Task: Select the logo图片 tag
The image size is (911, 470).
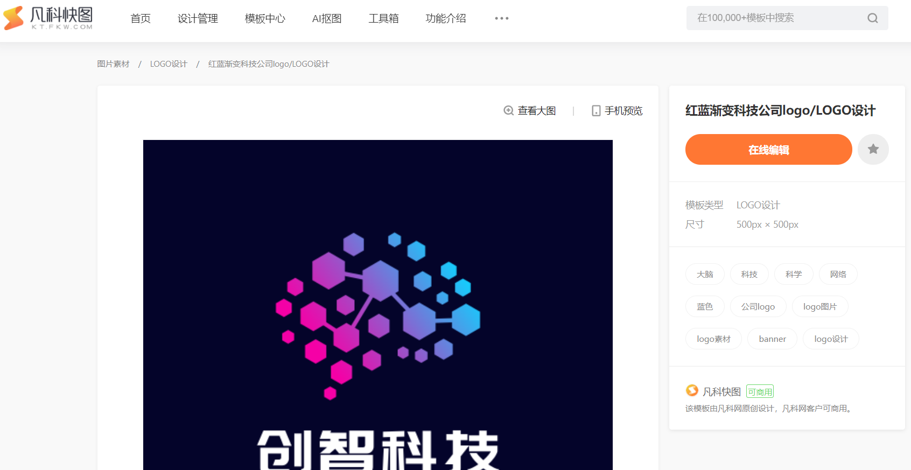Action: click(820, 307)
